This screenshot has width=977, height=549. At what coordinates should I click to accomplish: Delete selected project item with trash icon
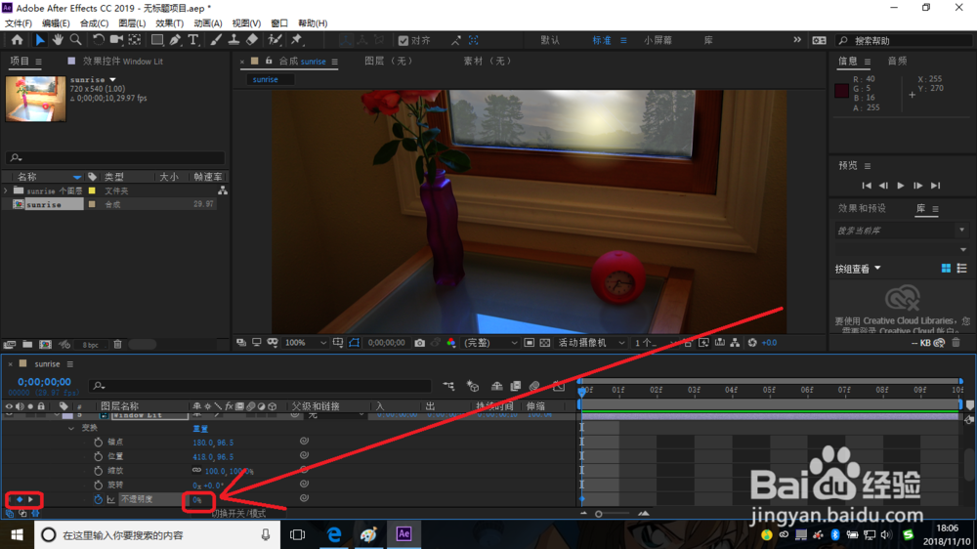coord(117,344)
